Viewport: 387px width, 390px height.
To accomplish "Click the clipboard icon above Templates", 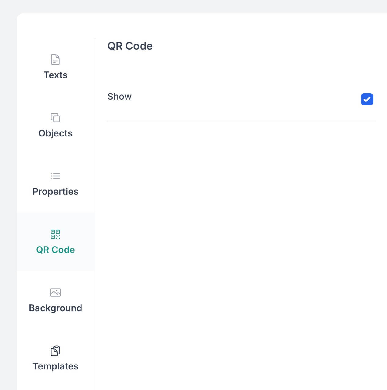I will click(x=55, y=351).
